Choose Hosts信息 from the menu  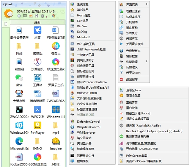92,15
